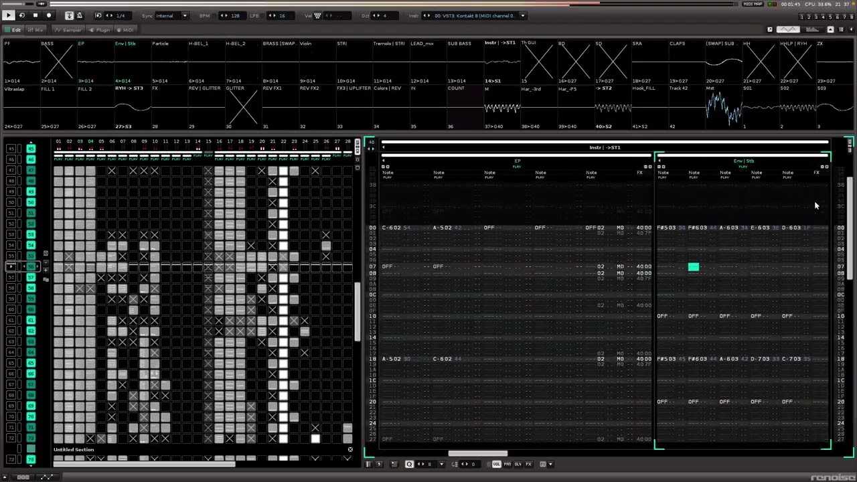Click the pattern matrix horizontal scrollbar
Image resolution: width=857 pixels, height=482 pixels.
145,463
